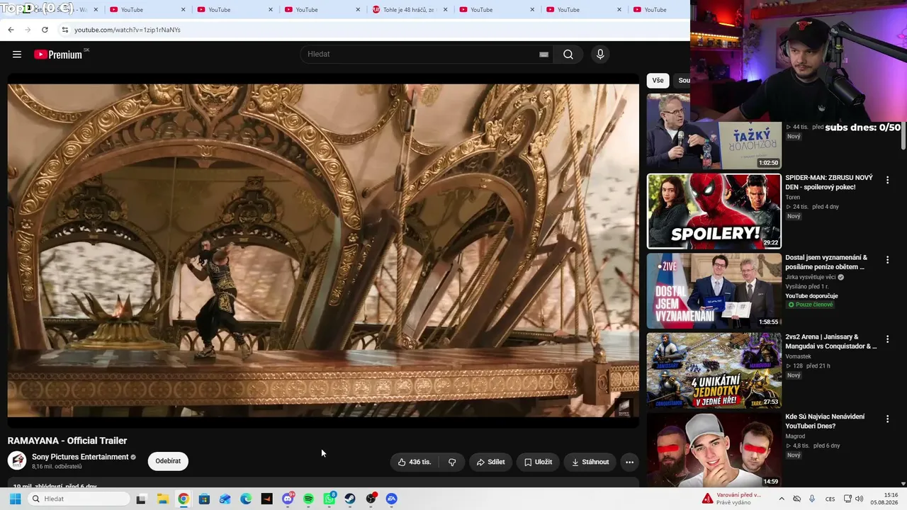
Task: Go back with the browser back arrow
Action: coord(11,30)
